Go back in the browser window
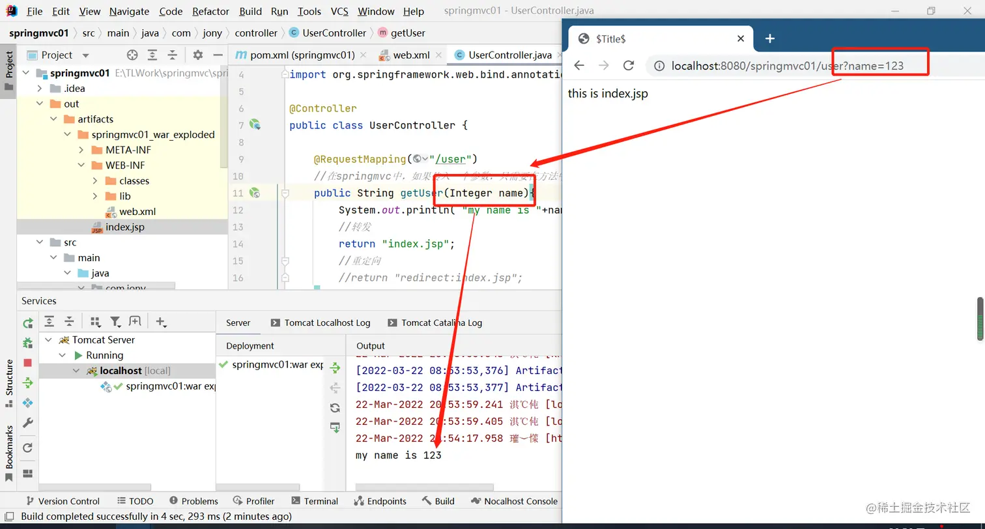 (x=579, y=65)
